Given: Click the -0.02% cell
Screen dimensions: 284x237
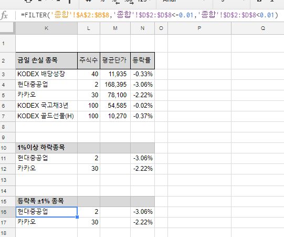Looking at the screenshot, I should click(143, 106).
